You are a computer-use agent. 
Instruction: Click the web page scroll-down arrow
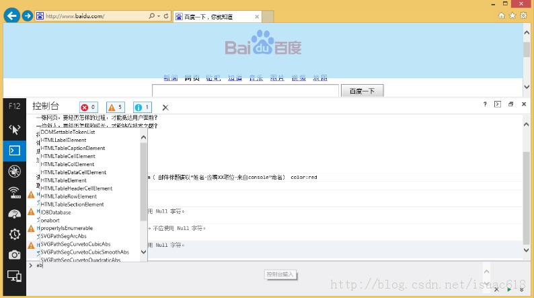pos(527,87)
